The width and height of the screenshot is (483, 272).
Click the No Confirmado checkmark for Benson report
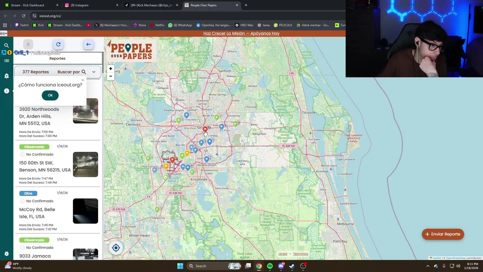pos(22,155)
